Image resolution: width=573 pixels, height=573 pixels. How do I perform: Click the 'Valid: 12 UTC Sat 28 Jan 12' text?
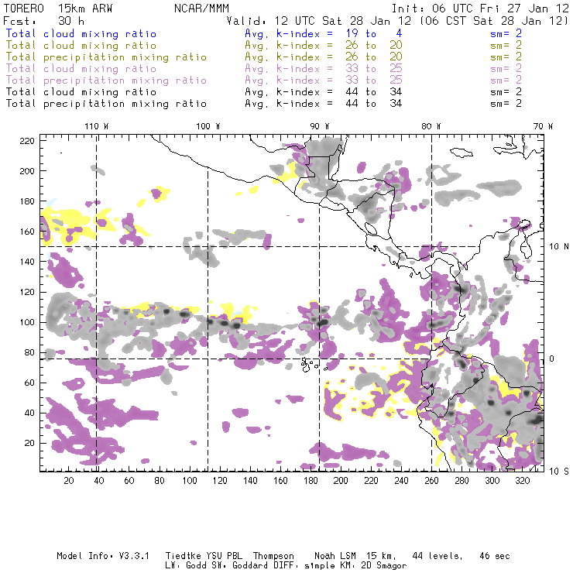pyautogui.click(x=319, y=21)
